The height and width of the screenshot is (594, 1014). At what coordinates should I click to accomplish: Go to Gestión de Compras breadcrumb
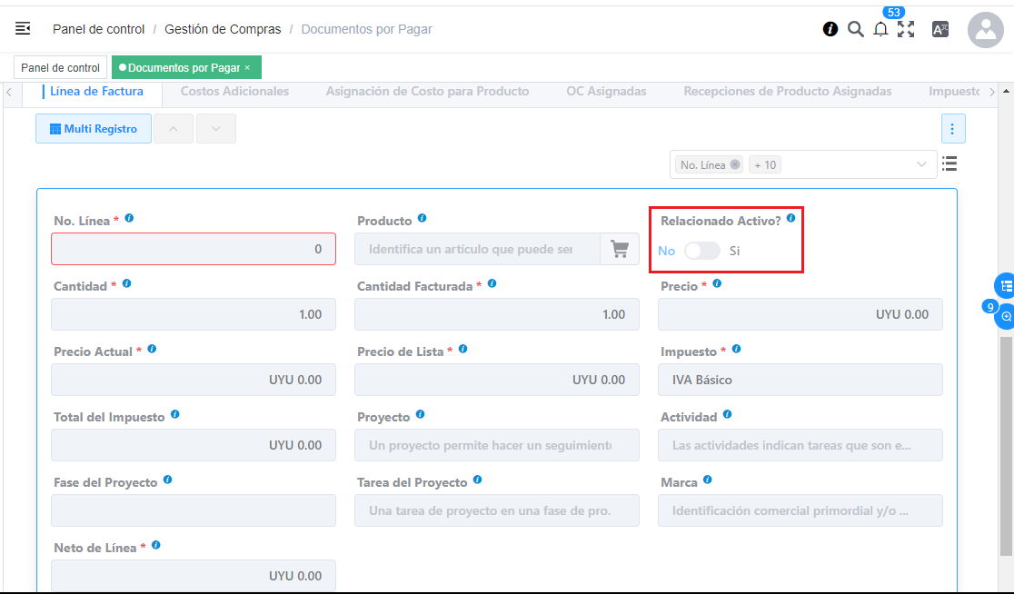(x=223, y=29)
